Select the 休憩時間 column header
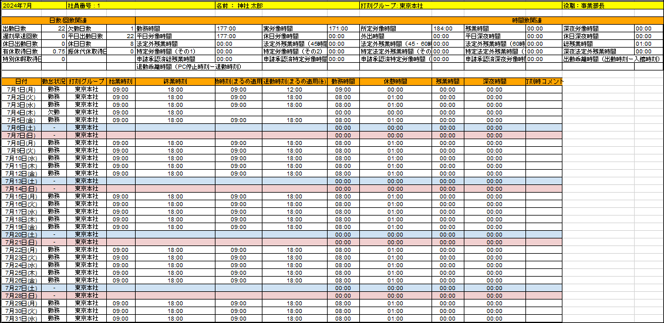 tap(395, 82)
